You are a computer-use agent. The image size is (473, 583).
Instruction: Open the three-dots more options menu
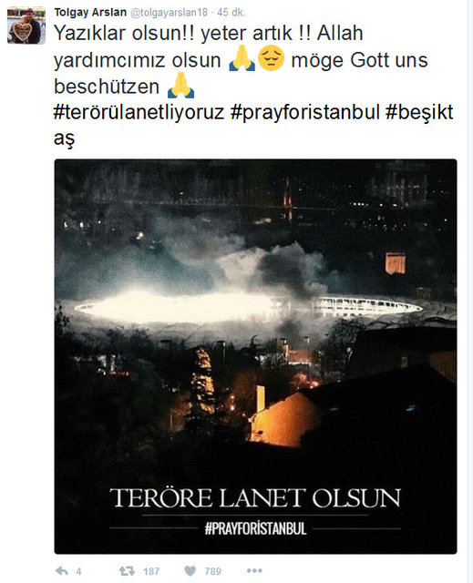pyautogui.click(x=254, y=571)
